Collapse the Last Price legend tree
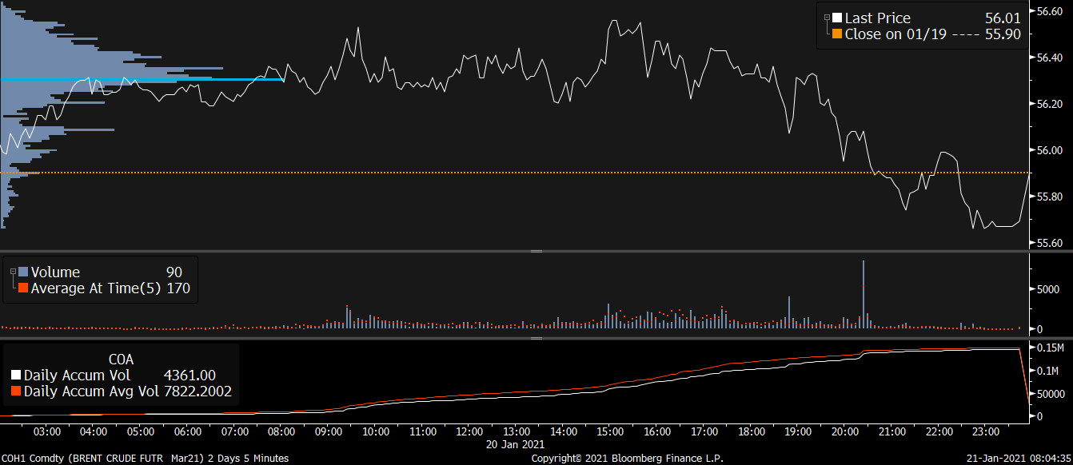 pos(828,17)
